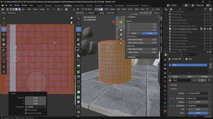The height and width of the screenshot is (119, 213).
Task: Switch median transform to Global
Action: point(134,33)
